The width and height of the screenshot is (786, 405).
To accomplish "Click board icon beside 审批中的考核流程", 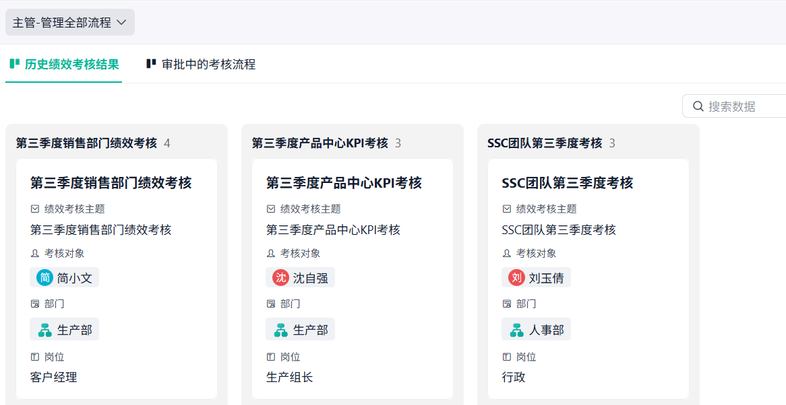I will point(151,64).
